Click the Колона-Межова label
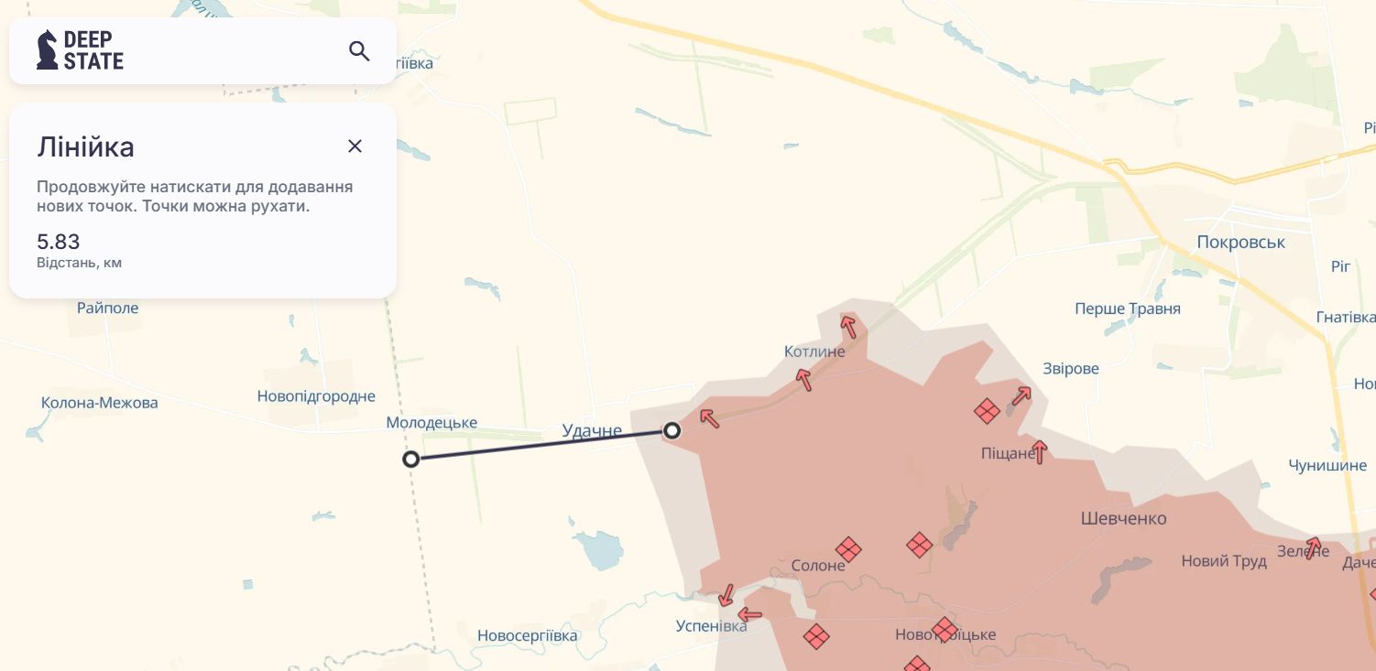Viewport: 1376px width, 671px height. pyautogui.click(x=100, y=403)
